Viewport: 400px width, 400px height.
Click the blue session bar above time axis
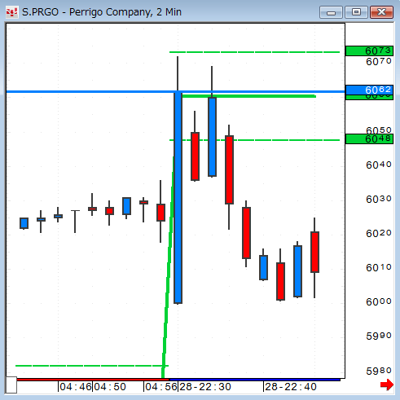pyautogui.click(x=254, y=380)
